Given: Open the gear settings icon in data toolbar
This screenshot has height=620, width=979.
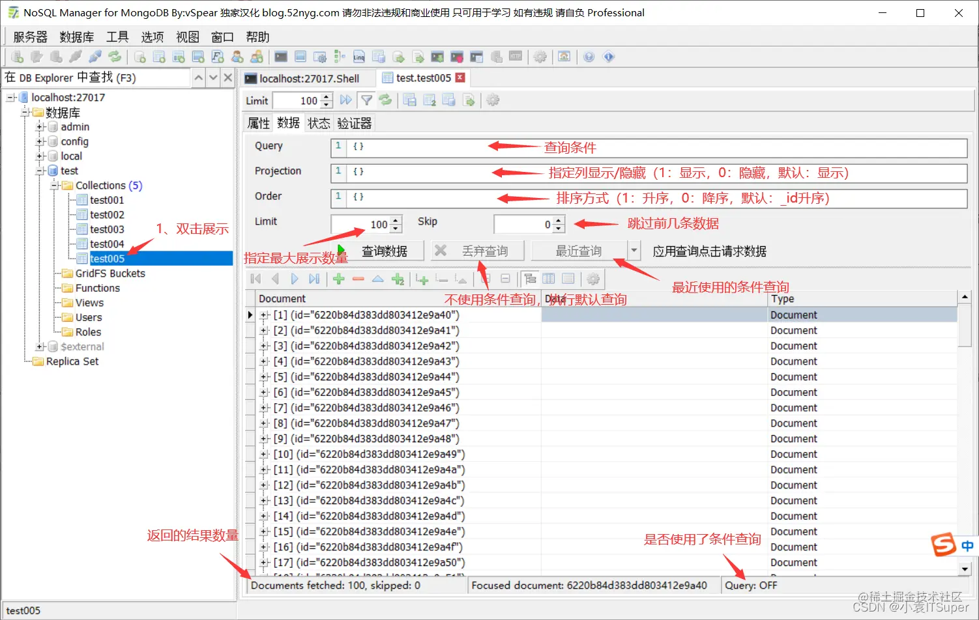Looking at the screenshot, I should [x=493, y=100].
